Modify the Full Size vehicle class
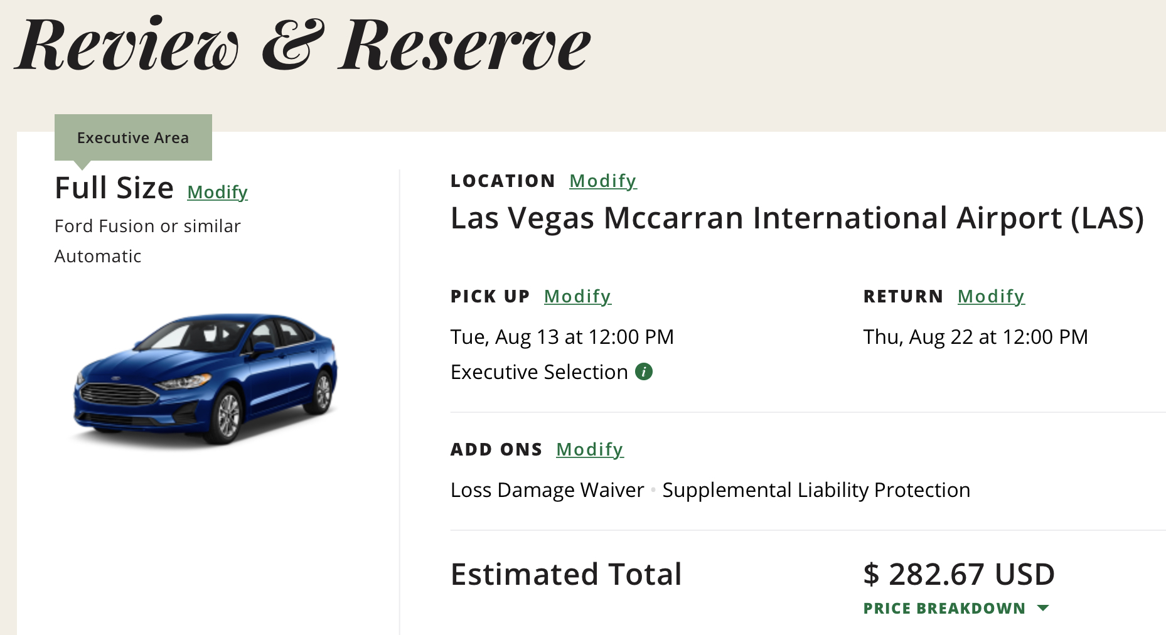Image resolution: width=1166 pixels, height=635 pixels. point(217,192)
